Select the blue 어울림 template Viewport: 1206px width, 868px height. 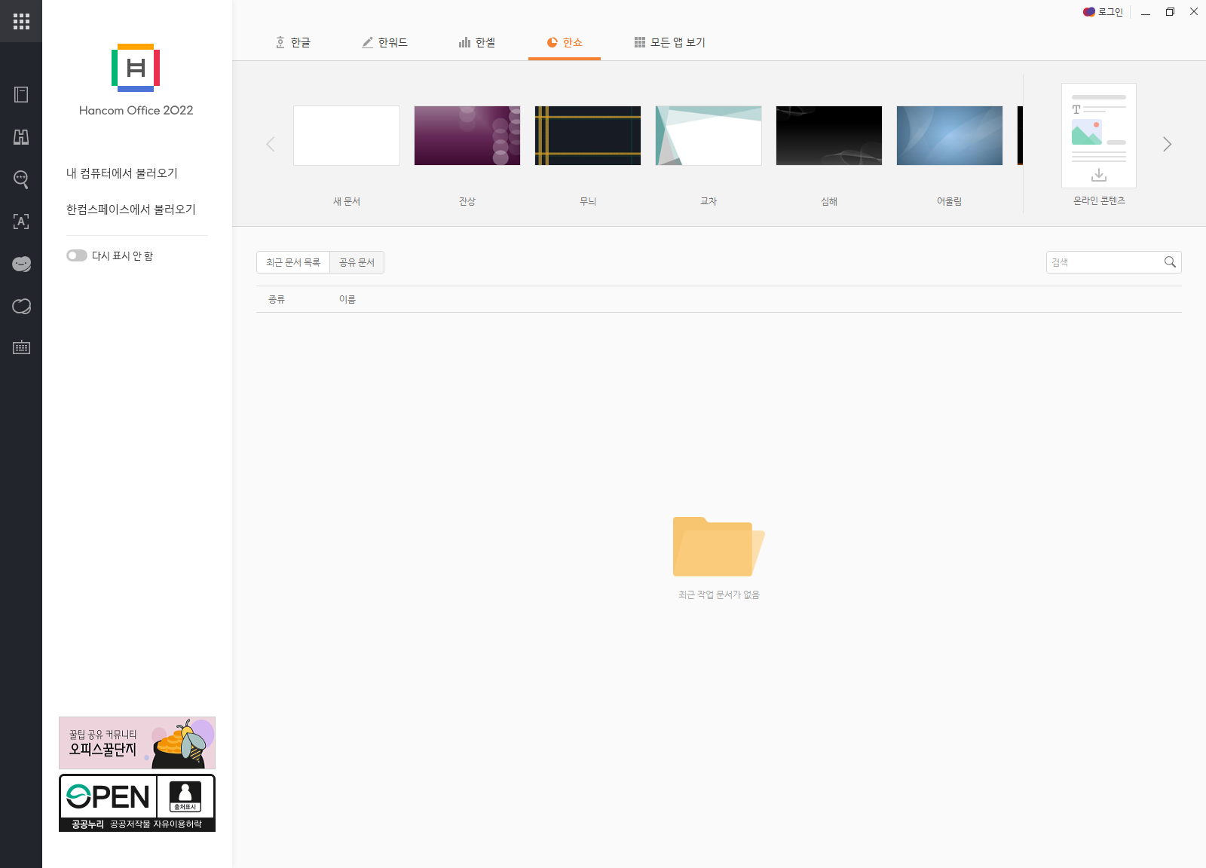950,136
